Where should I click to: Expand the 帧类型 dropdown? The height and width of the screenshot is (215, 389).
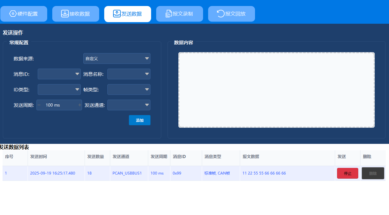click(129, 89)
